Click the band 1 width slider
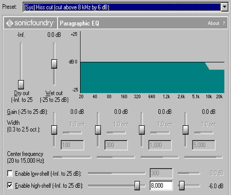Viewport: 231px width, 195px height. pyautogui.click(x=72, y=133)
